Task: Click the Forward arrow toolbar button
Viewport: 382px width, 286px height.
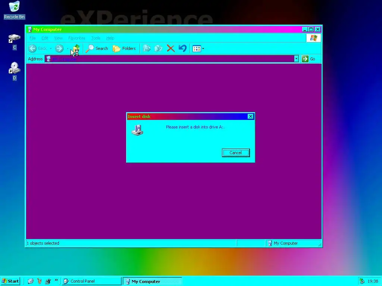Action: point(59,48)
